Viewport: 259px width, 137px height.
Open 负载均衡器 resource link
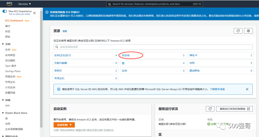click(61, 63)
